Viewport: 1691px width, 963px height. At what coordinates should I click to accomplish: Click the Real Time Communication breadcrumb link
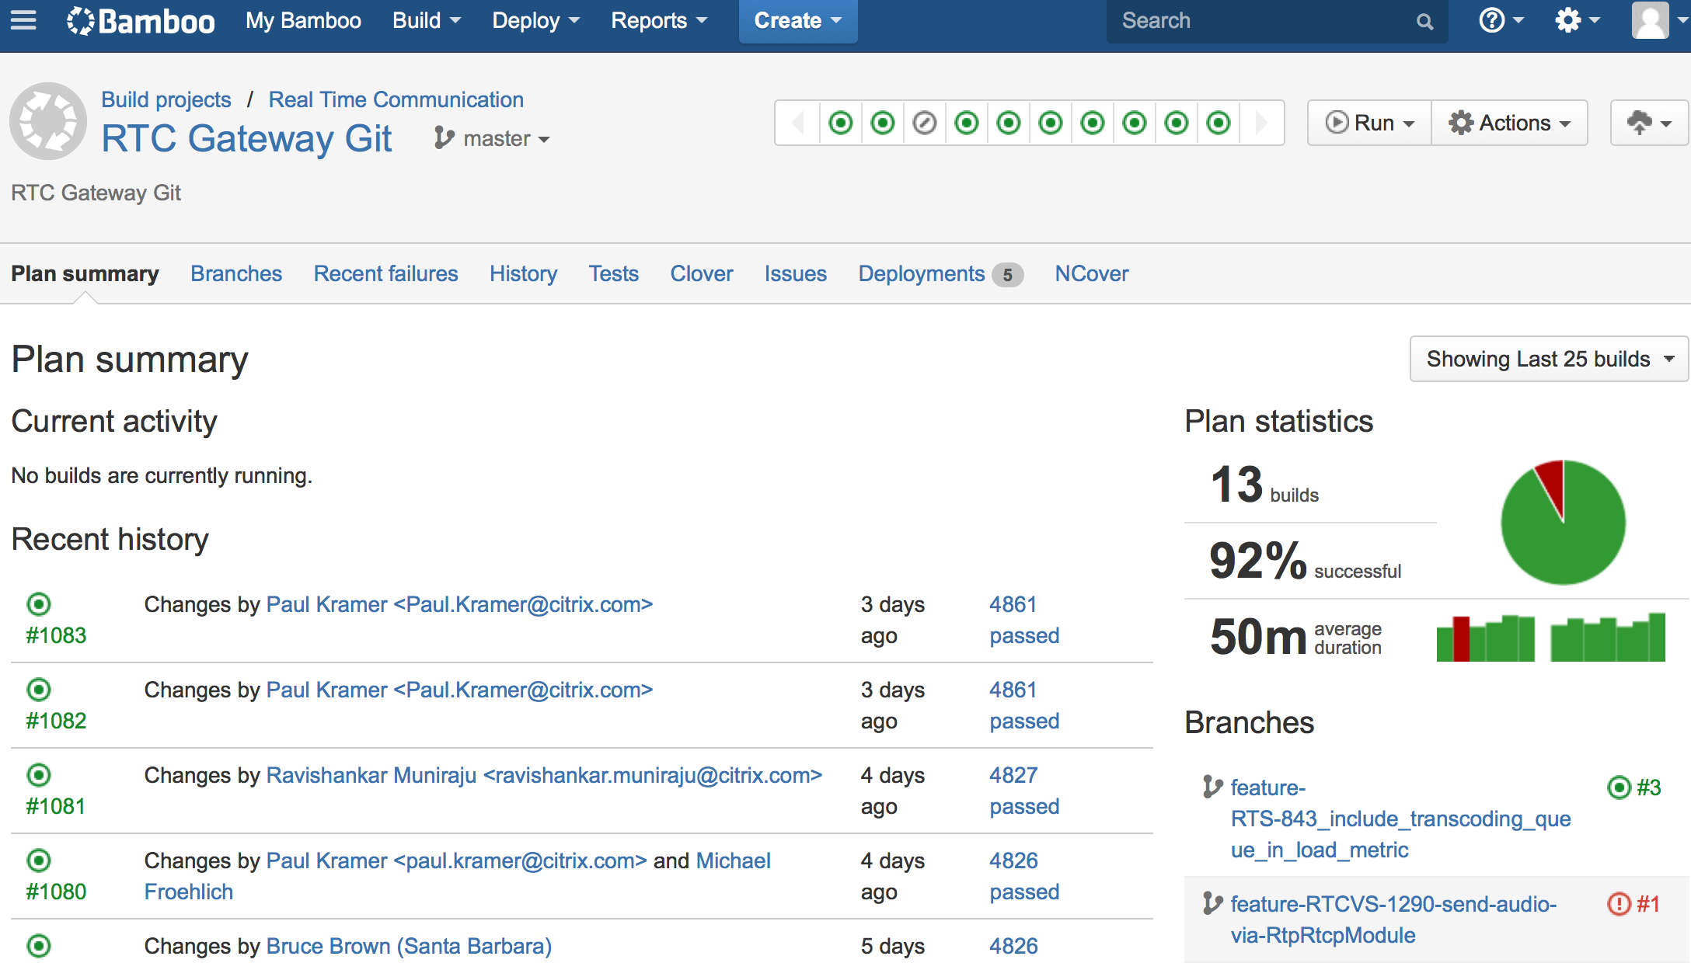pyautogui.click(x=396, y=99)
